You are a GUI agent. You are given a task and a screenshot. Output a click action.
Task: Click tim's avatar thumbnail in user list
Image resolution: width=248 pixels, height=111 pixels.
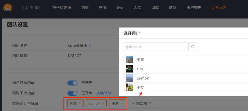tap(129, 69)
